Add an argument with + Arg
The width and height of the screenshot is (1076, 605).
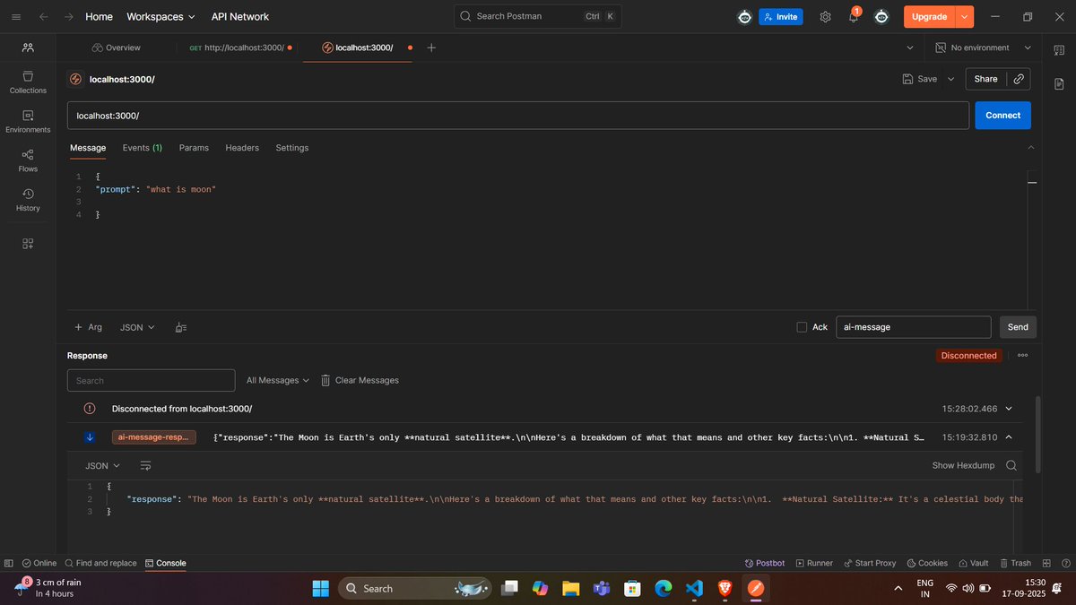[x=88, y=327]
